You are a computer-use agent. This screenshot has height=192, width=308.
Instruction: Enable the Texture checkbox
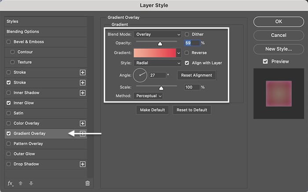(13, 62)
